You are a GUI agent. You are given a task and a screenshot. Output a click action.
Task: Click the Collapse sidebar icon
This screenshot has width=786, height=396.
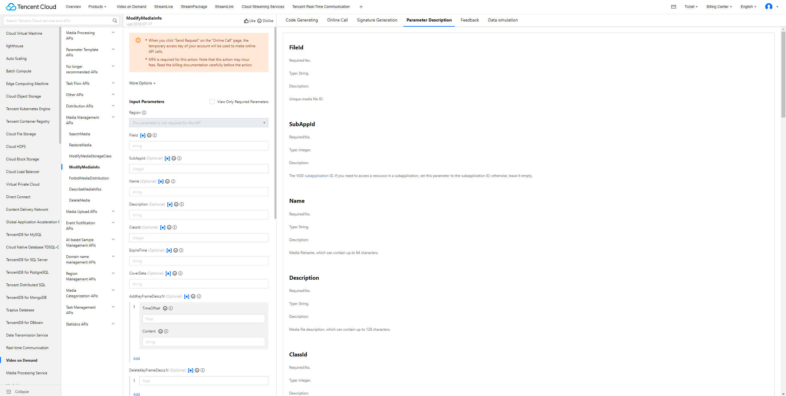pyautogui.click(x=9, y=392)
